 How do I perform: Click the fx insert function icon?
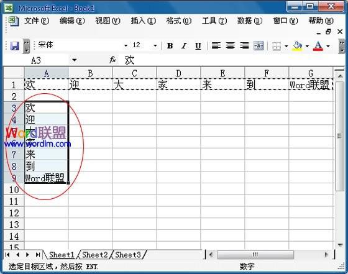pyautogui.click(x=112, y=60)
